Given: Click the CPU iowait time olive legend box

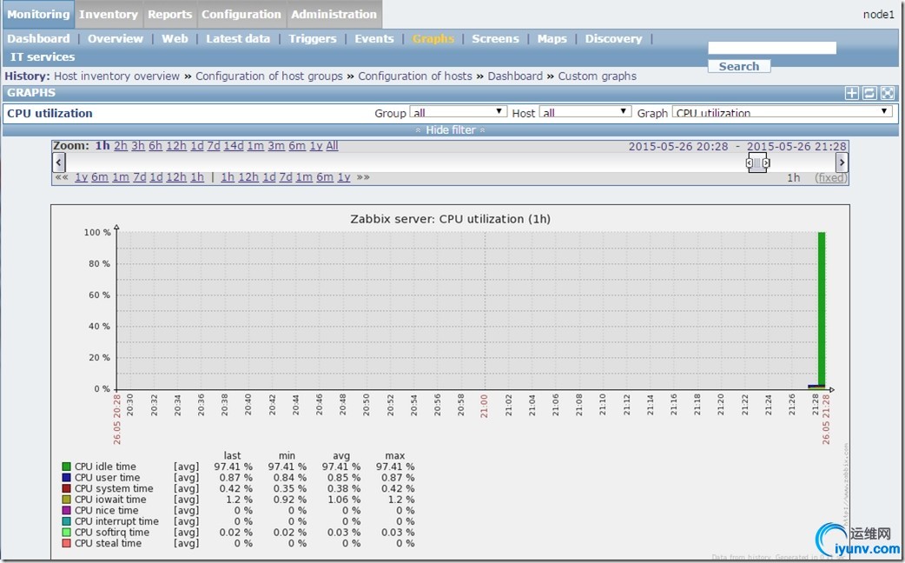Looking at the screenshot, I should point(66,500).
